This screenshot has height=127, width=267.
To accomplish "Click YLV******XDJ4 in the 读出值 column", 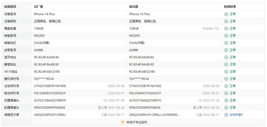I will [x=139, y=79].
